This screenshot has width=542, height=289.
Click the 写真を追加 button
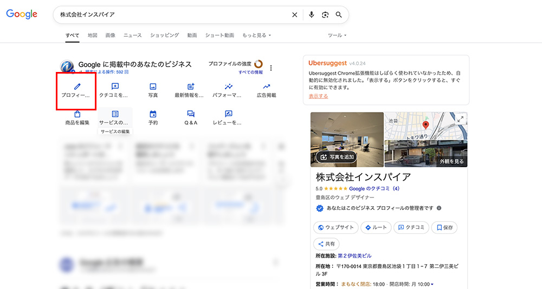coord(337,157)
